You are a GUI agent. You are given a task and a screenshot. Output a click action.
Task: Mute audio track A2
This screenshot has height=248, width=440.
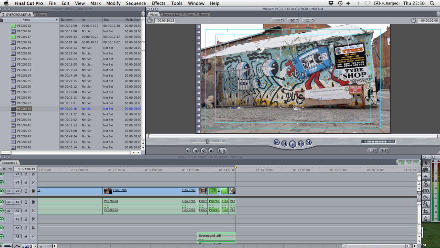pyautogui.click(x=2, y=211)
